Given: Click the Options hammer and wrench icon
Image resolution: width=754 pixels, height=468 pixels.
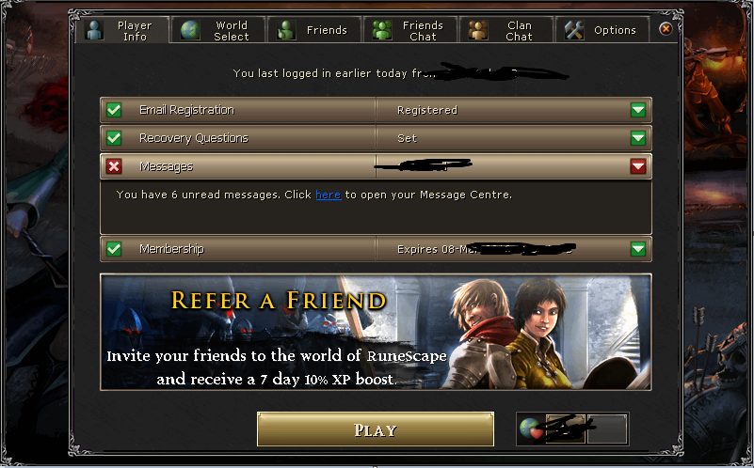Looking at the screenshot, I should (574, 30).
